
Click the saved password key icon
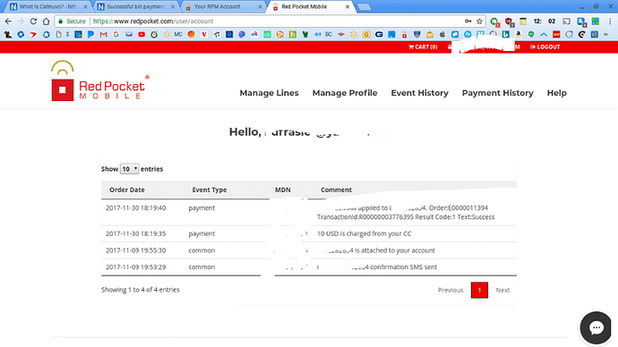(468, 21)
